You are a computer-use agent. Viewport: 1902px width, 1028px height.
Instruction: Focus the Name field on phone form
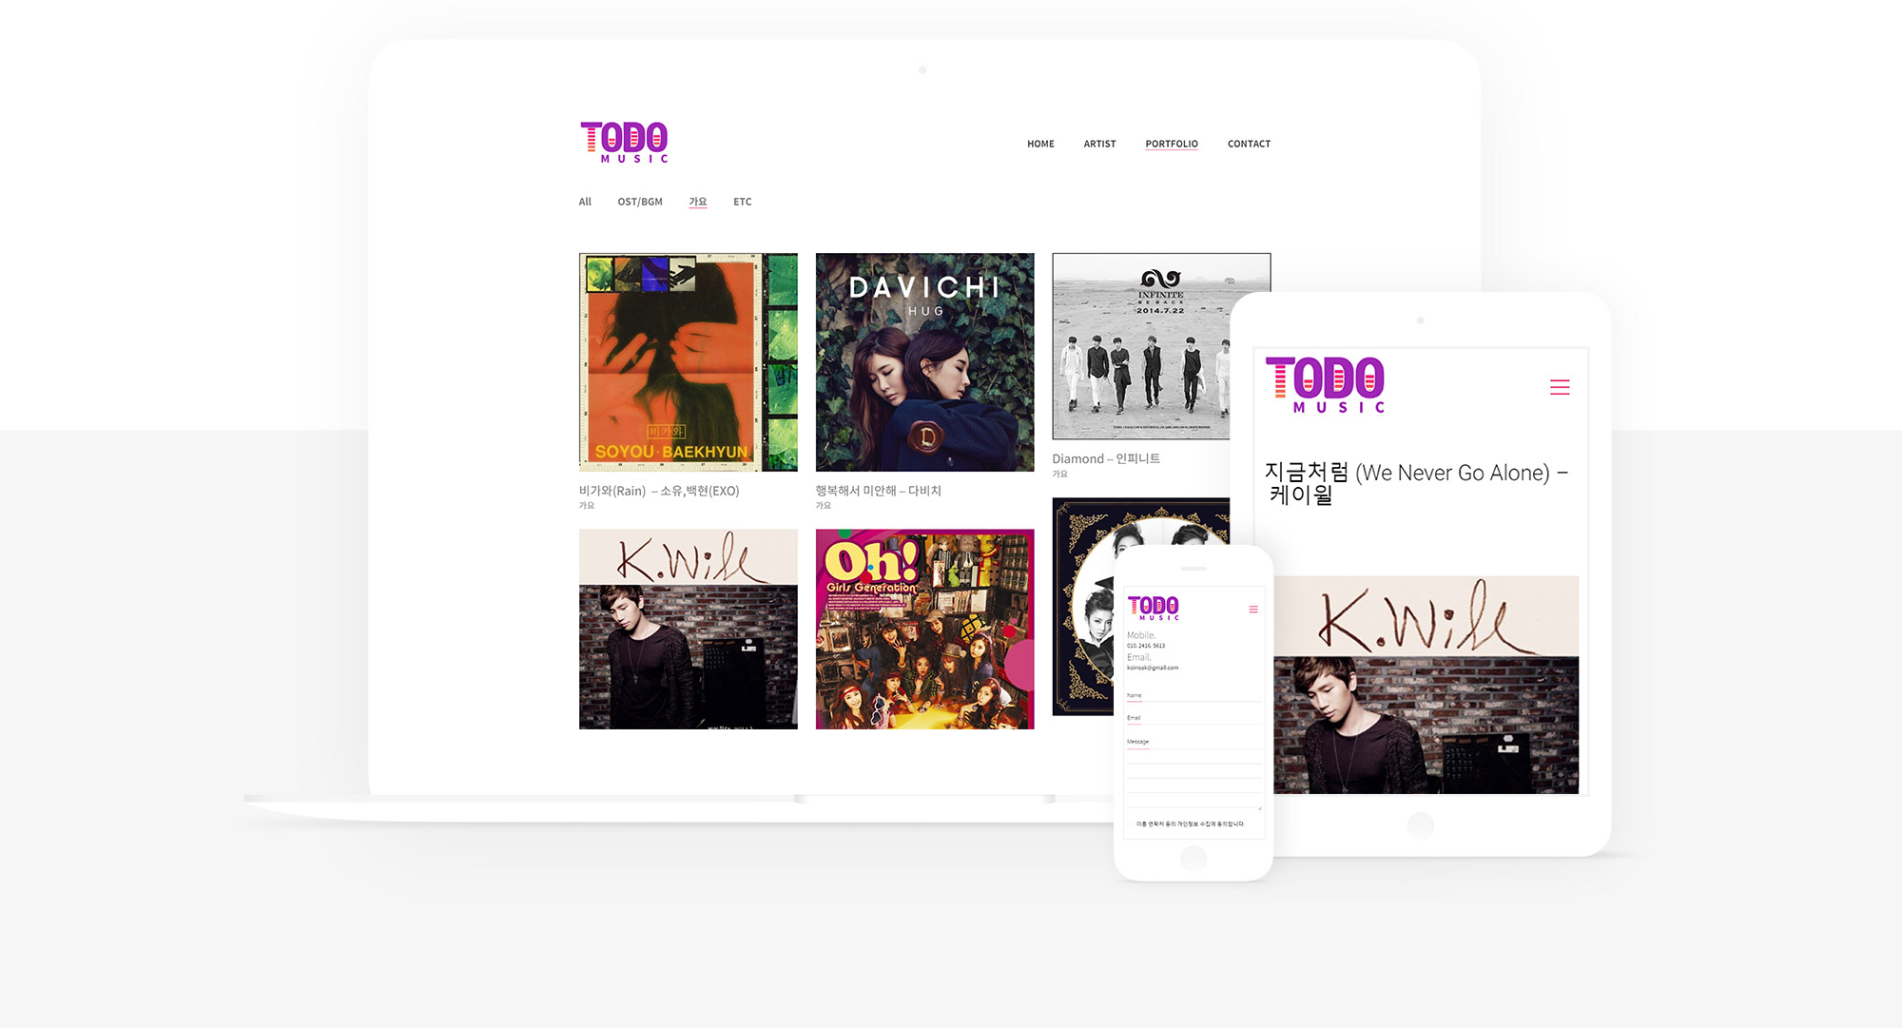point(1194,696)
